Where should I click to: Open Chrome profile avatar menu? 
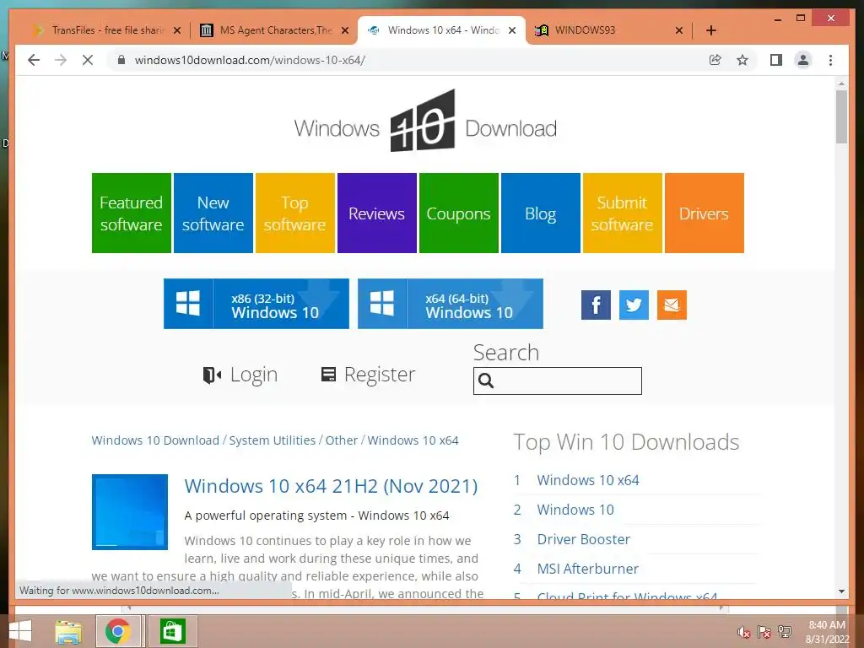tap(803, 60)
